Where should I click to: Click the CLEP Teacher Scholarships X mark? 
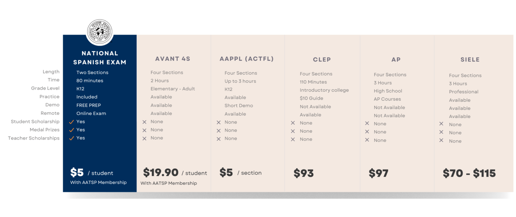coord(293,140)
